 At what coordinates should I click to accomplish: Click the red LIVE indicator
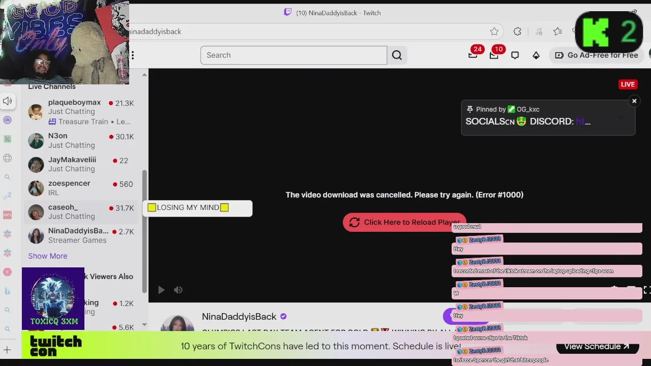[628, 84]
